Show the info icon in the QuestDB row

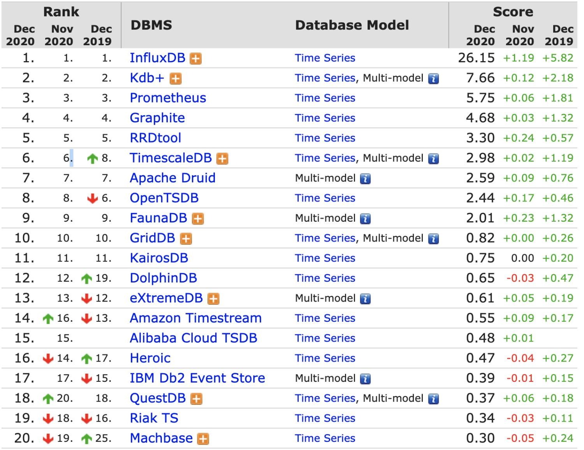433,399
